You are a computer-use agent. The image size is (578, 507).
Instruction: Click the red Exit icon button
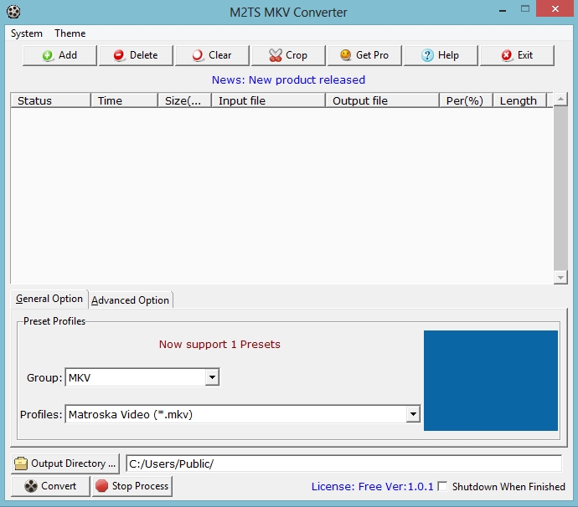coord(507,55)
